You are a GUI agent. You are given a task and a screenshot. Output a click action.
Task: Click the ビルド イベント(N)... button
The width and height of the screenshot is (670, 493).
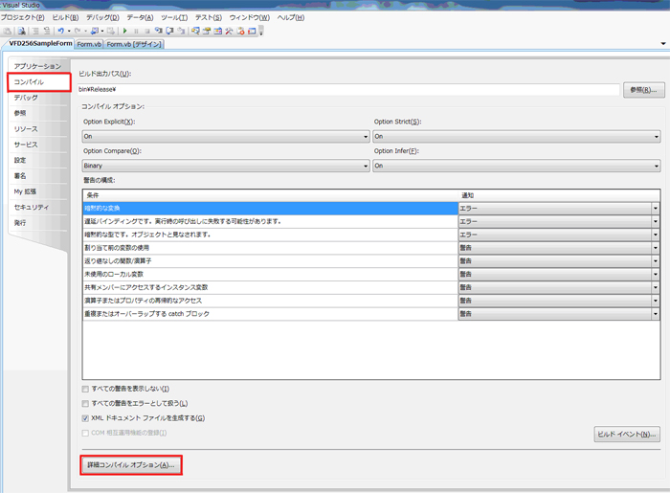click(x=627, y=434)
